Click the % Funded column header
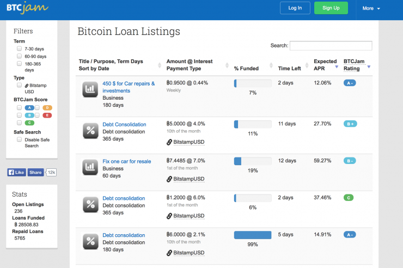 click(246, 69)
